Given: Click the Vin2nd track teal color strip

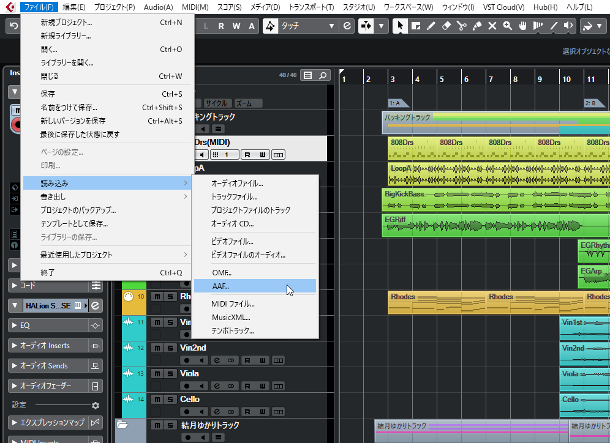Looking at the screenshot, I should (134, 354).
